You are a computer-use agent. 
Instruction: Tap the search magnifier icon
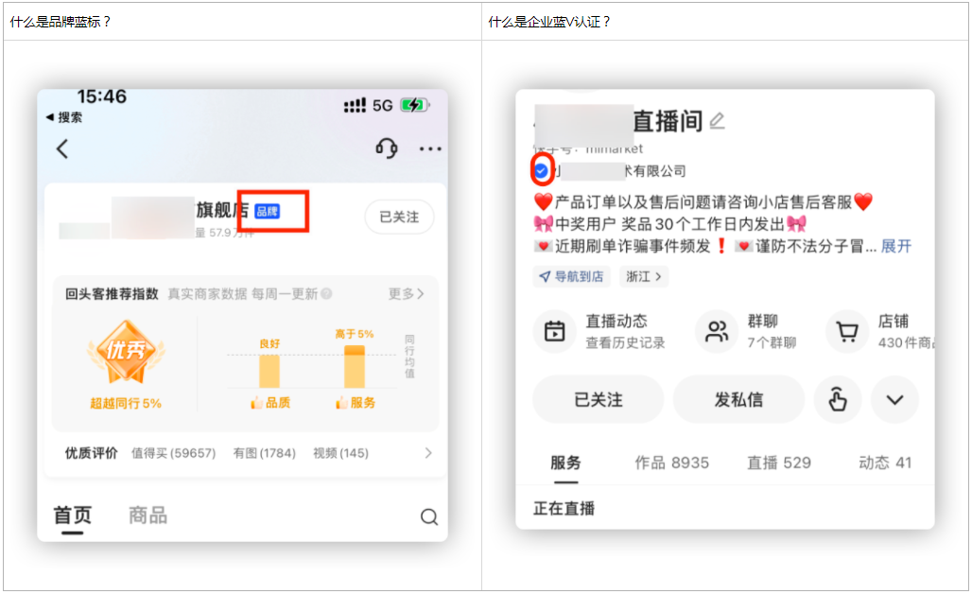point(429,516)
